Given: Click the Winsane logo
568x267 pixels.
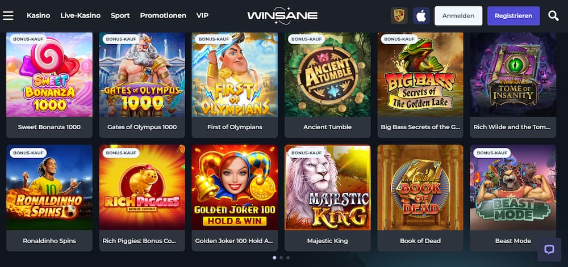Looking at the screenshot, I should click(282, 15).
